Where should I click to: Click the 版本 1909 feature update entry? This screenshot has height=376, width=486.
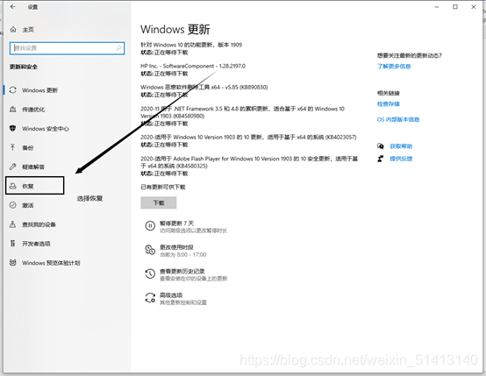click(x=191, y=48)
